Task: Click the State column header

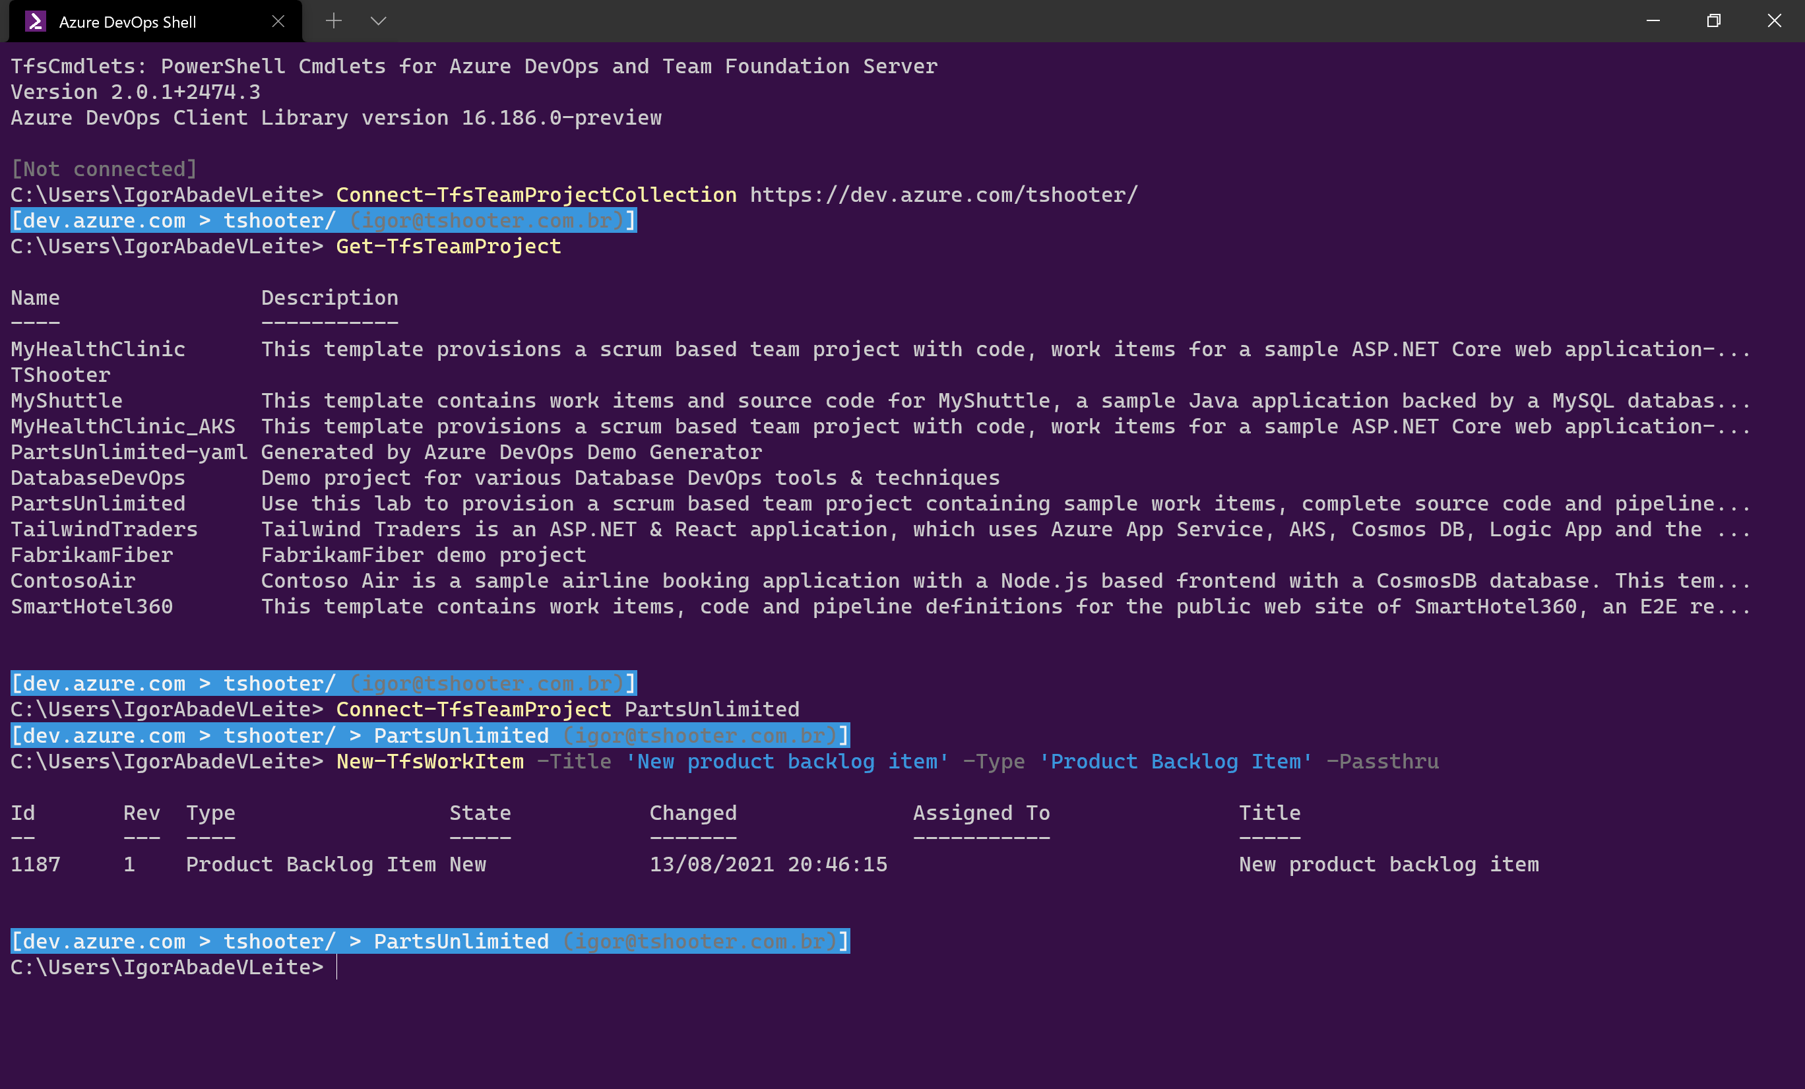Action: click(480, 813)
